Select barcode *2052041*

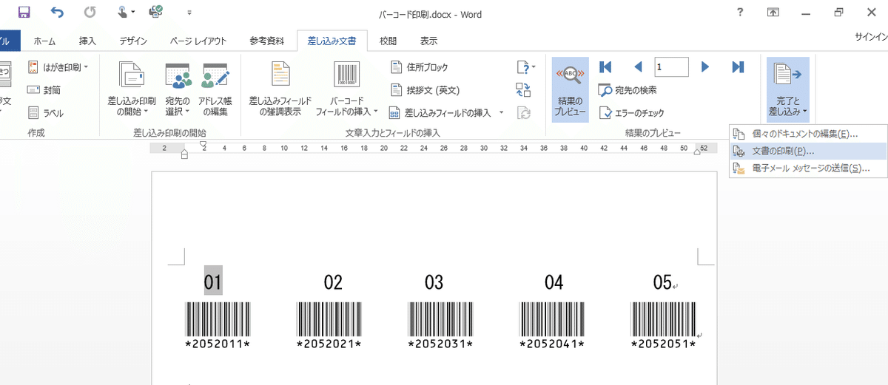coord(552,324)
